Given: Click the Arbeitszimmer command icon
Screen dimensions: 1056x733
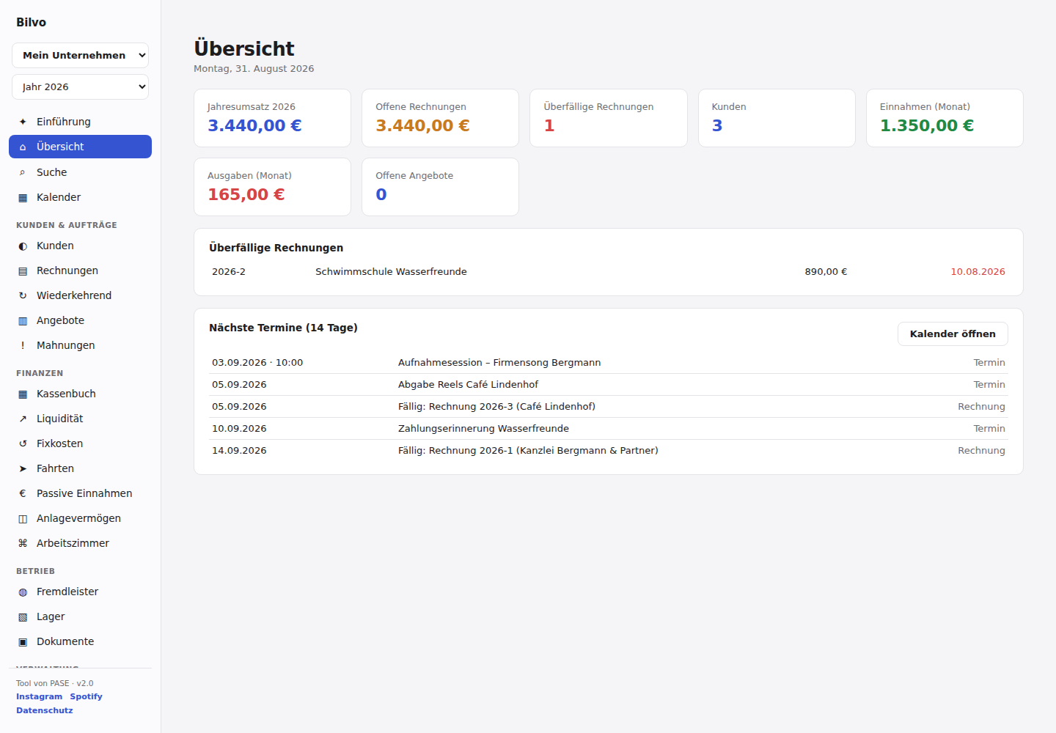Looking at the screenshot, I should click(23, 543).
